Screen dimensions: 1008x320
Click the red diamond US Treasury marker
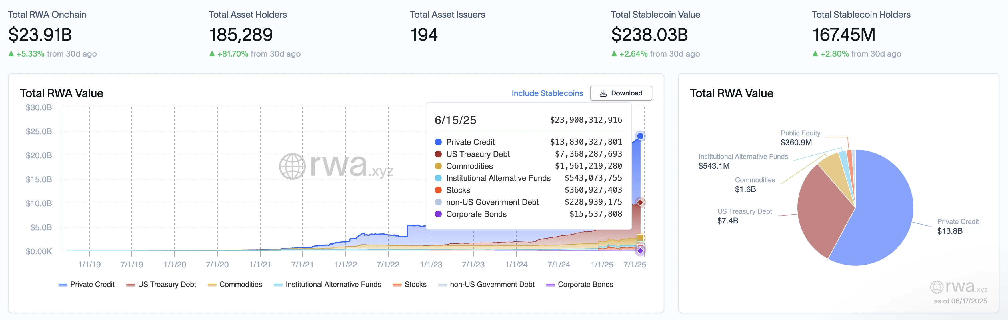coord(640,202)
